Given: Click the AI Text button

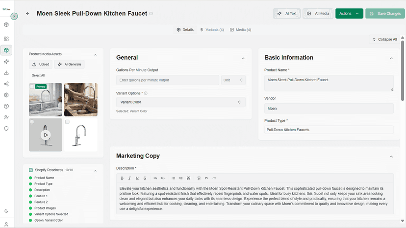Looking at the screenshot, I should 287,13.
